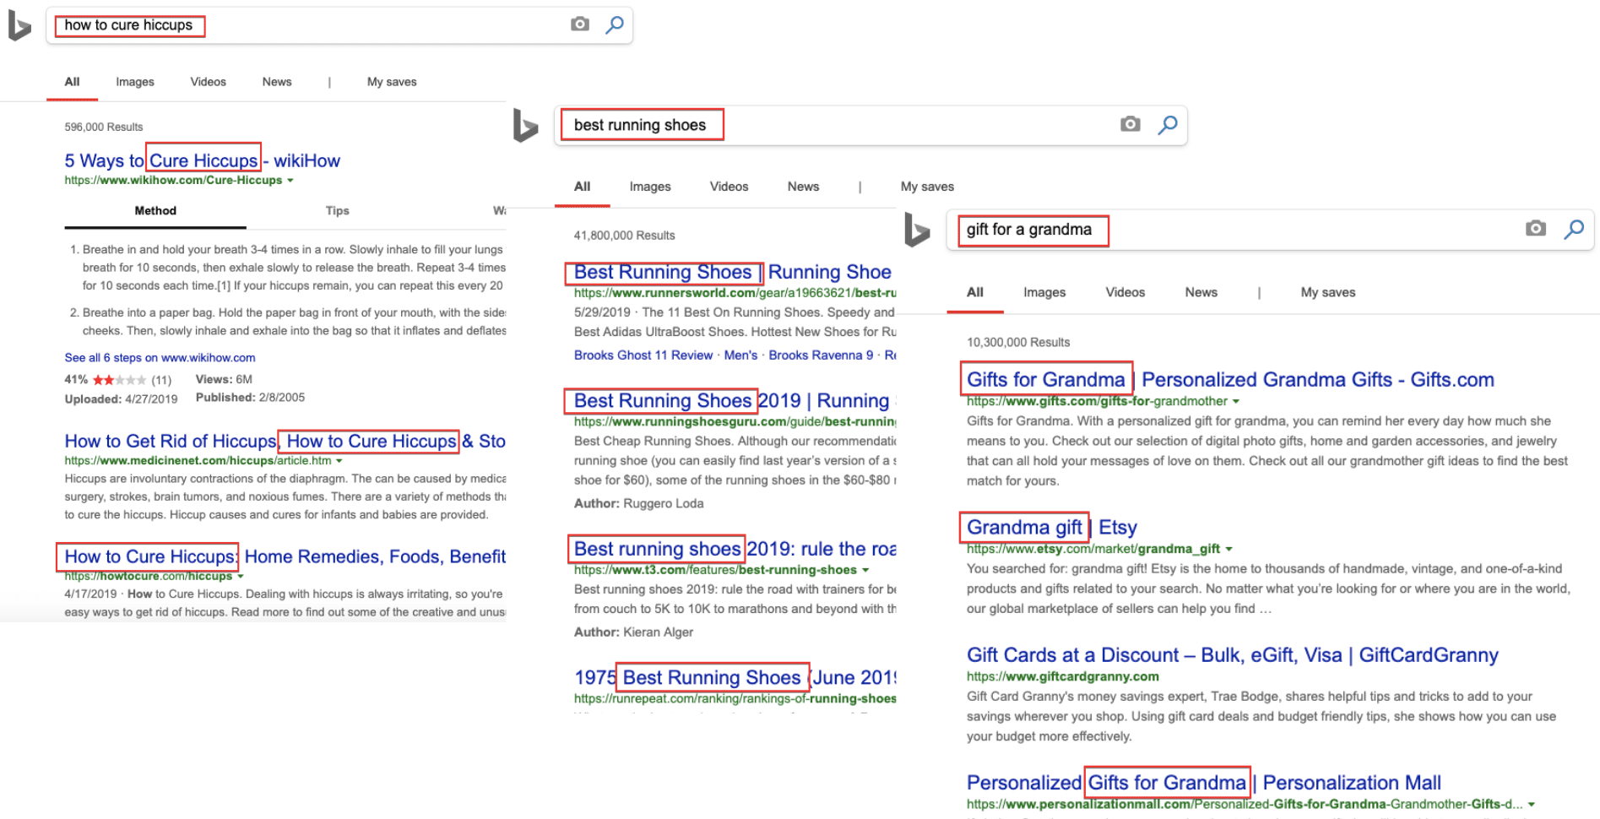Screen dimensions: 1600x819
Task: Click Brooks Ravenna 9 sublink
Action: [x=821, y=355]
